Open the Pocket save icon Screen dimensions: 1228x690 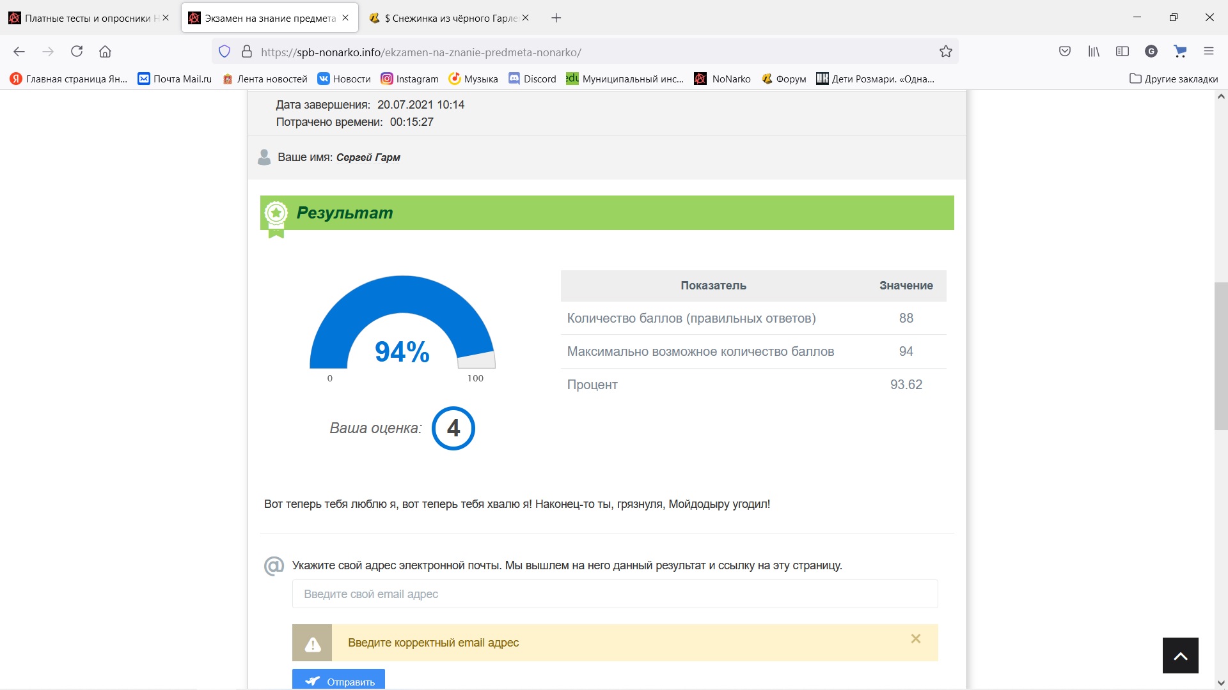click(1065, 51)
